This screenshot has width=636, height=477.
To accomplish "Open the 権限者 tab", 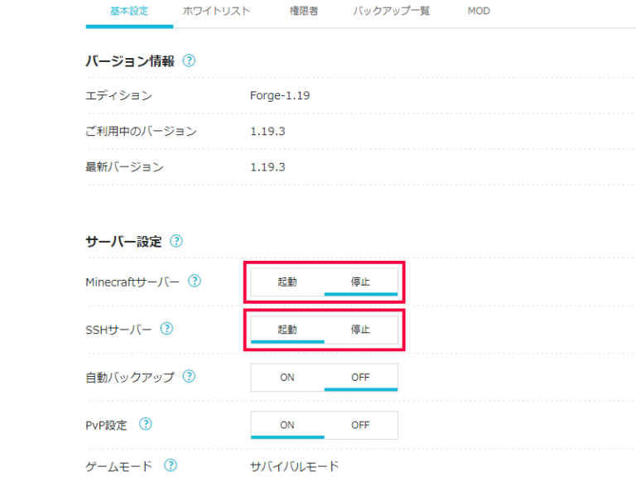I will [304, 12].
